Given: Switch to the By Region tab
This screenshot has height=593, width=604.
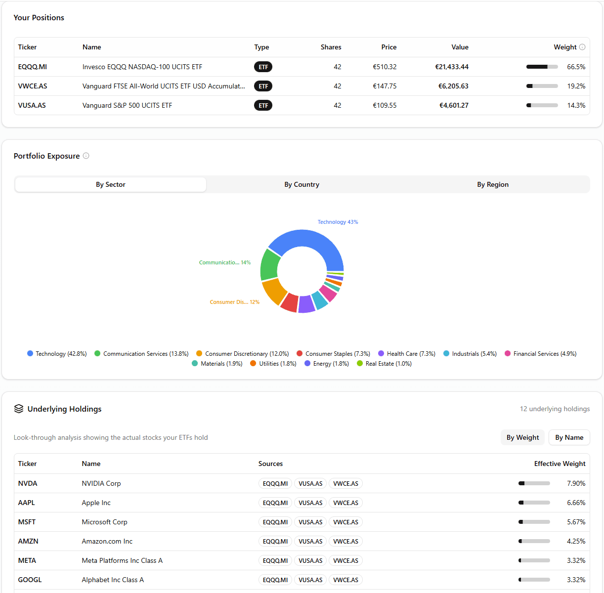Looking at the screenshot, I should tap(493, 184).
